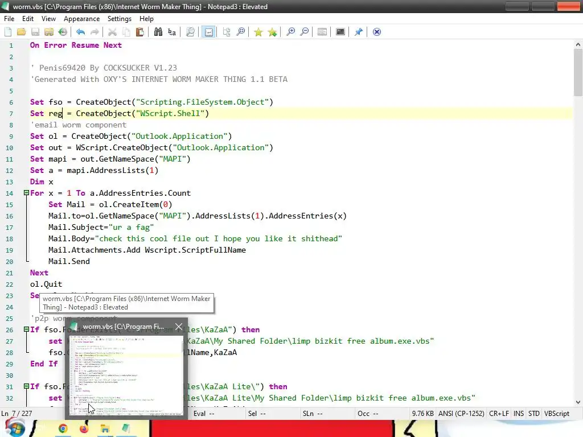Image resolution: width=583 pixels, height=437 pixels.
Task: Click the CR+LF line ending status field
Action: (x=499, y=414)
